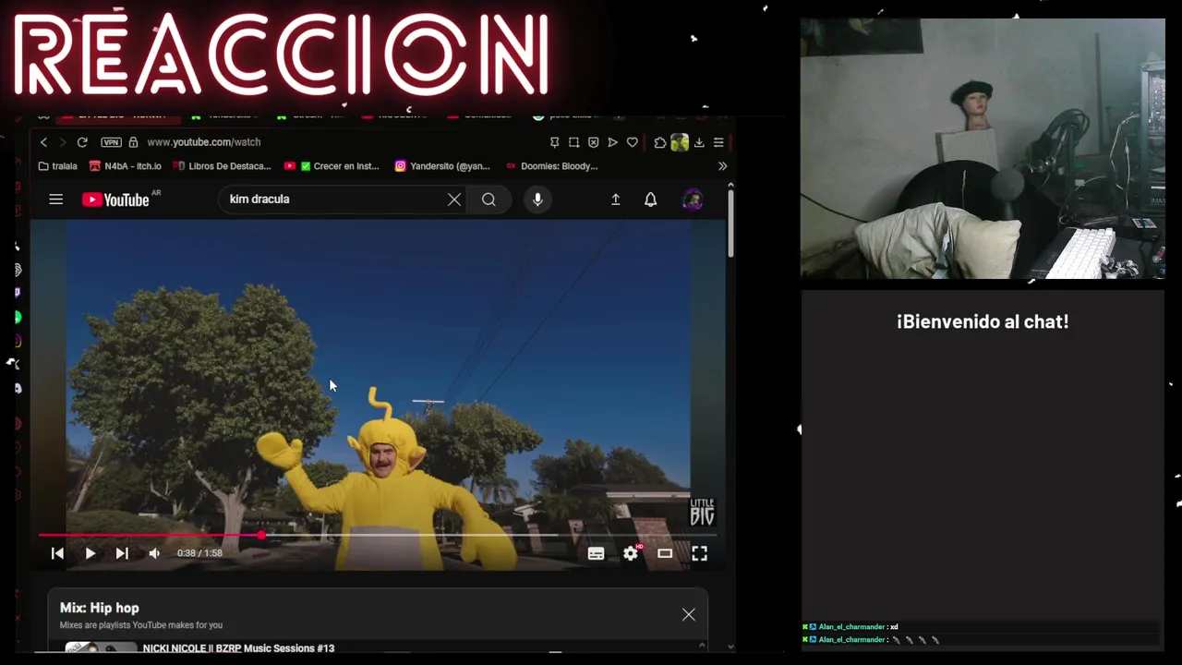This screenshot has width=1182, height=665.
Task: Click the ad blocker shield icon
Action: point(593,142)
